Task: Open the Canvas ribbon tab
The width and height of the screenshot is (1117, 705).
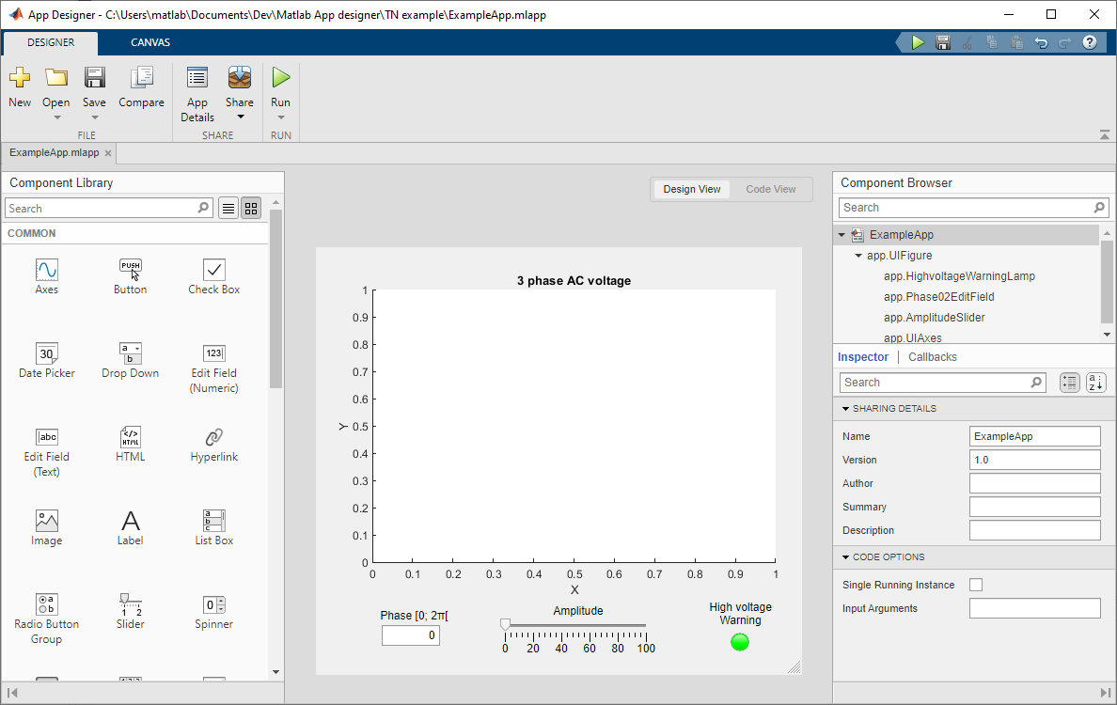Action: 150,42
